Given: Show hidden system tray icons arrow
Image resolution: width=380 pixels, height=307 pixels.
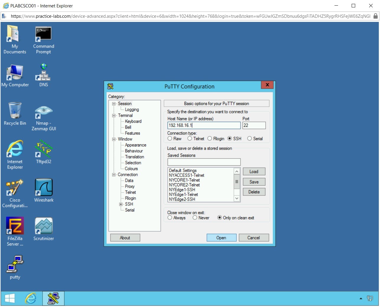Looking at the screenshot, I should tap(361, 298).
